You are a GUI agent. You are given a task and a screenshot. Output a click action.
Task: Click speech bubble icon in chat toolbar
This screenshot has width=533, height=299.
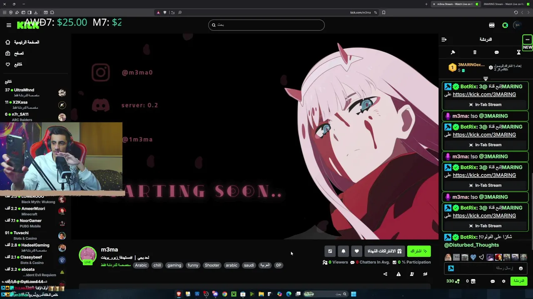[x=496, y=52]
